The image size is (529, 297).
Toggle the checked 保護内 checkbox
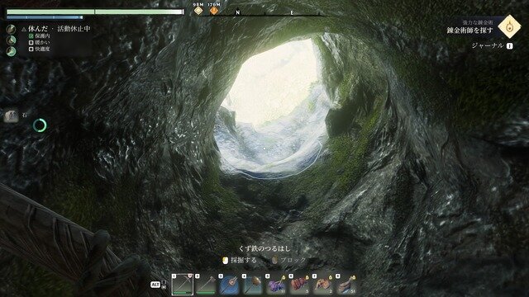click(x=31, y=35)
